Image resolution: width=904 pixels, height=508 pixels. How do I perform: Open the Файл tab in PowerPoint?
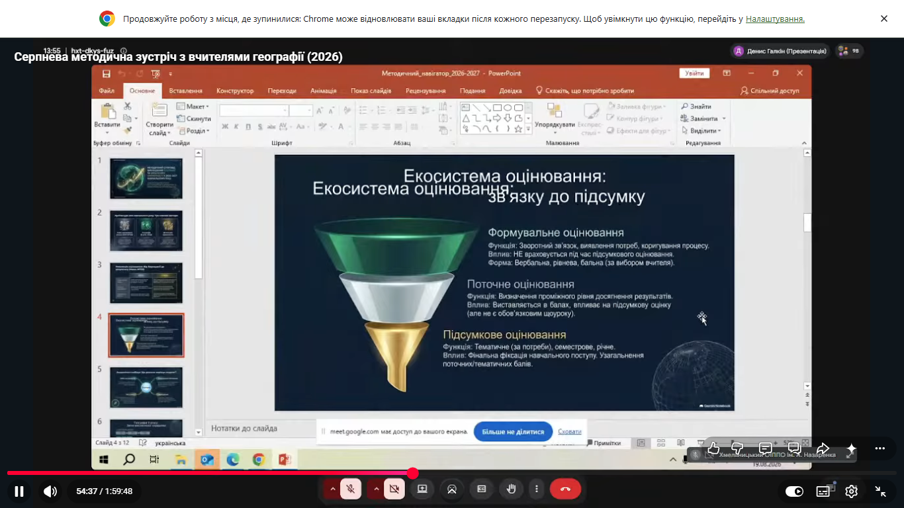click(107, 91)
